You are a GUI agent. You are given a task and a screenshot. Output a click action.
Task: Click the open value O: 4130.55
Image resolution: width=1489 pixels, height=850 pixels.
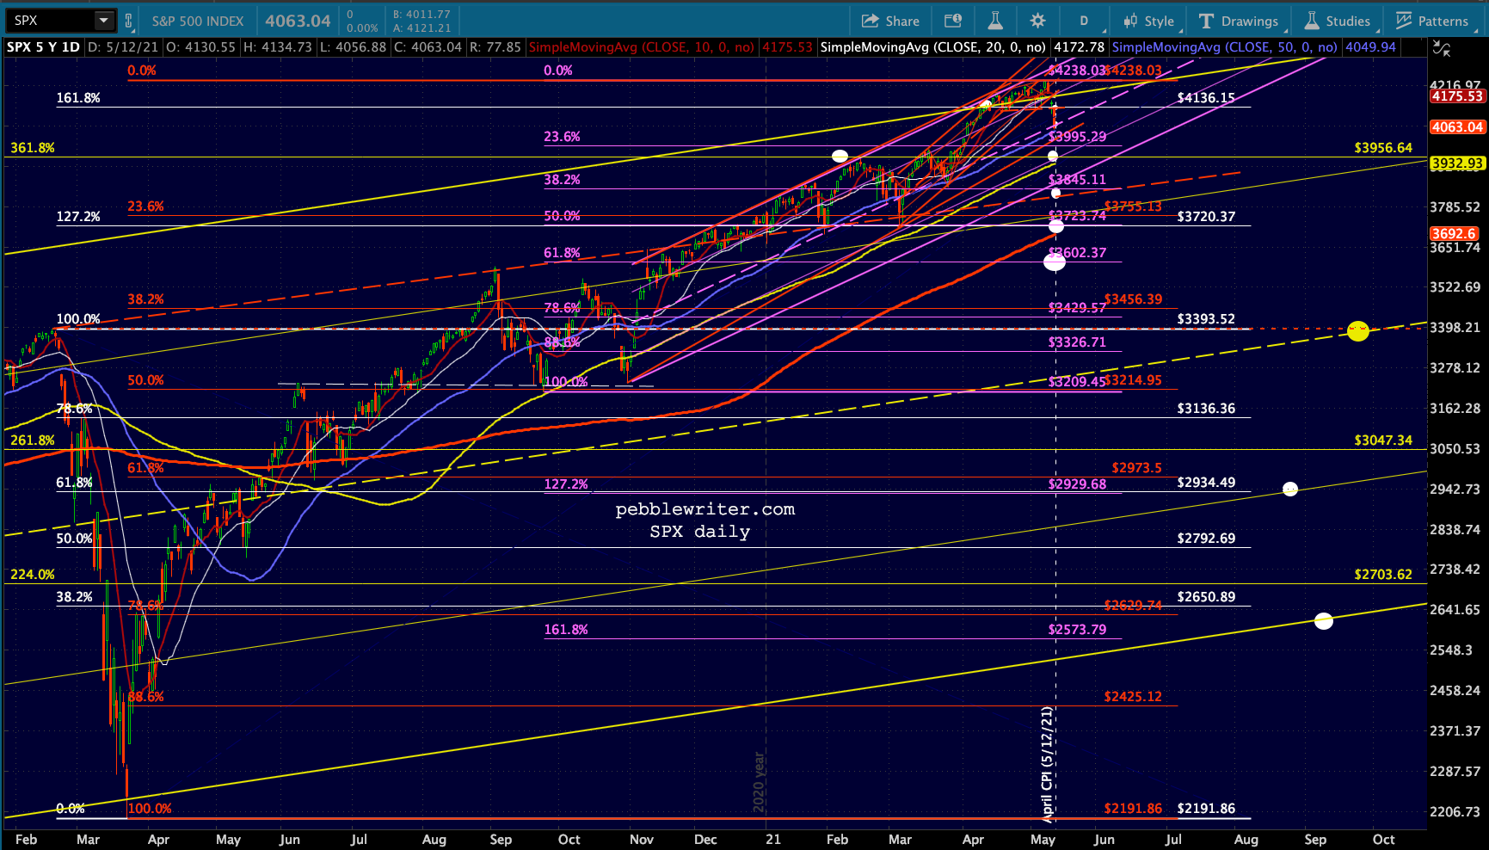point(201,47)
